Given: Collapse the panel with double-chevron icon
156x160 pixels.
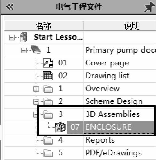Looking at the screenshot, I should 10,7.
